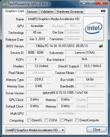Viewport: 110px width, 137px height.
Task: Click the Computing label
Action: (16, 120)
